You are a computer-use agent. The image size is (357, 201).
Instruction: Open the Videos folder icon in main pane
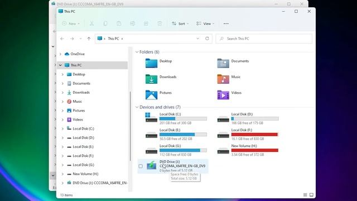[x=223, y=95]
